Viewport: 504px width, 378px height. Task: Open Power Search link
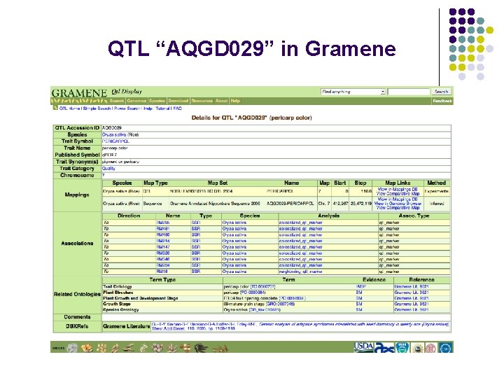tap(127, 108)
